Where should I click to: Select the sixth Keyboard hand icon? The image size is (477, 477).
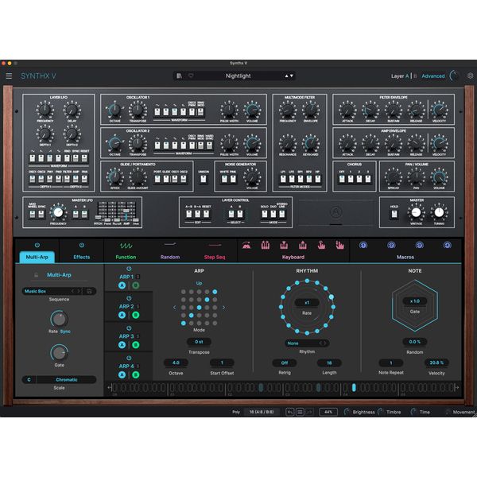point(339,245)
